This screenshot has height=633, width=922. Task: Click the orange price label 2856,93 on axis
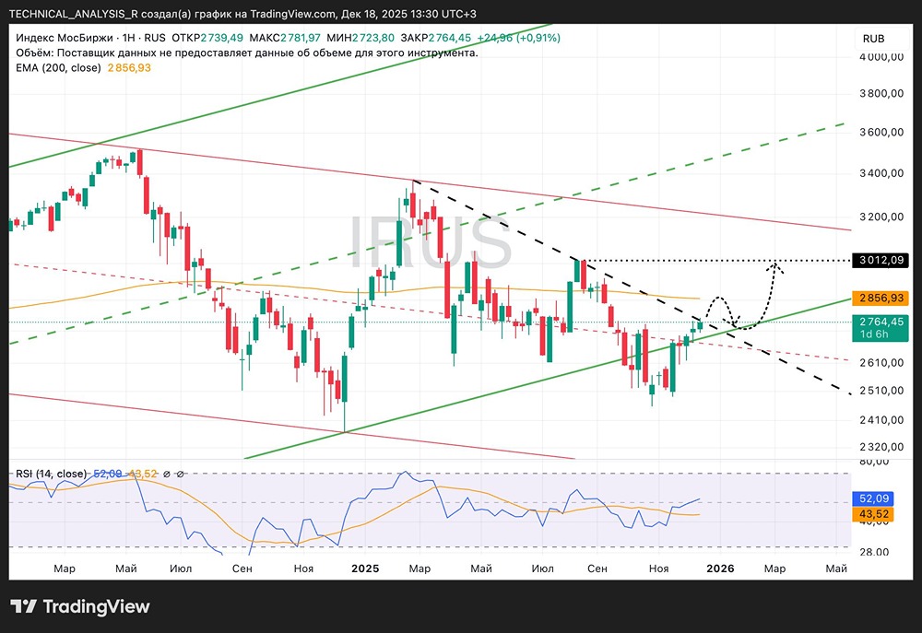pos(881,298)
